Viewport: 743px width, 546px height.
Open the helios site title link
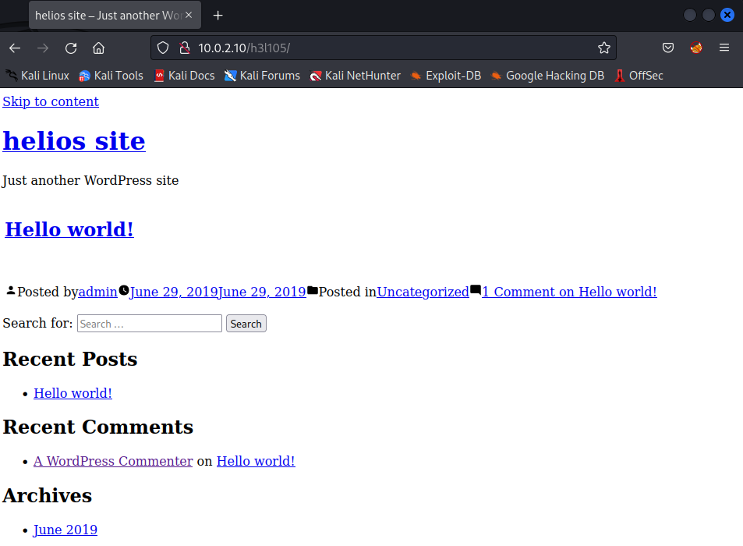point(74,141)
